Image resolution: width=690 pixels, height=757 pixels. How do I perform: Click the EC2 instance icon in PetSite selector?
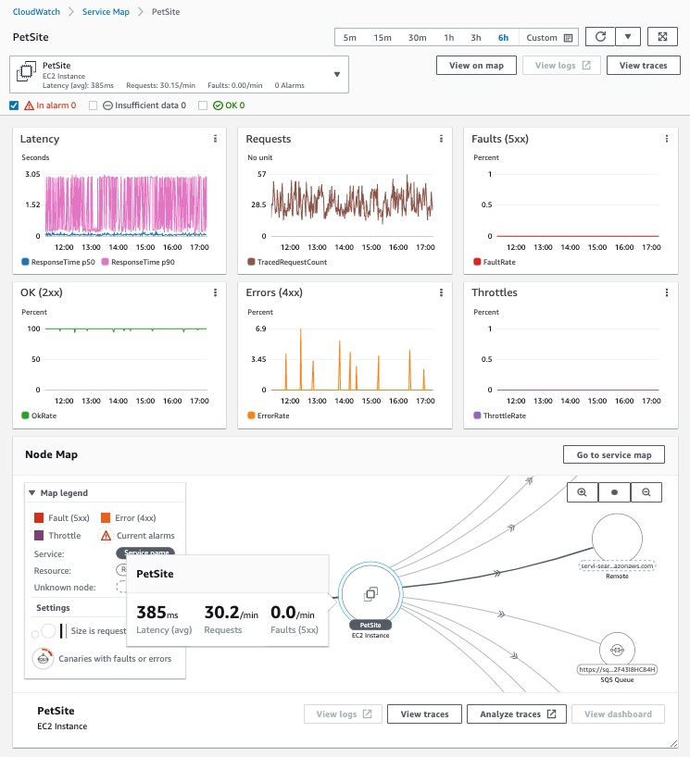(x=27, y=71)
